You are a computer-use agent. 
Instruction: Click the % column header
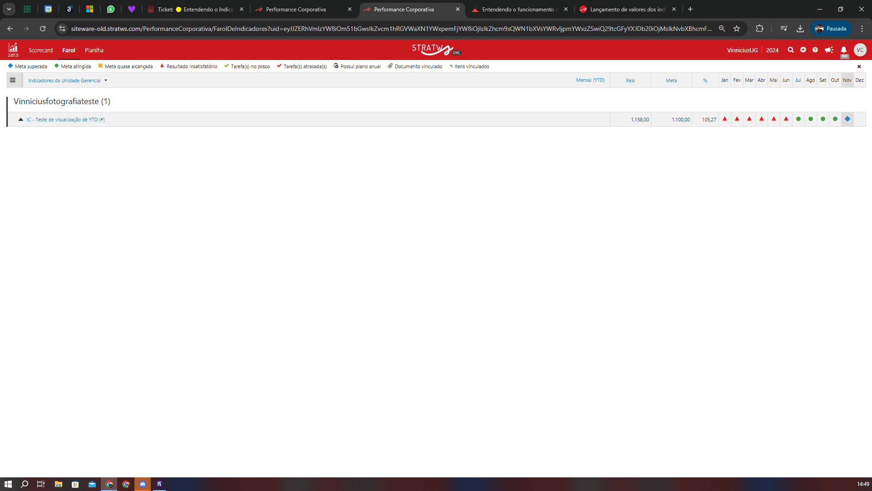pyautogui.click(x=705, y=80)
